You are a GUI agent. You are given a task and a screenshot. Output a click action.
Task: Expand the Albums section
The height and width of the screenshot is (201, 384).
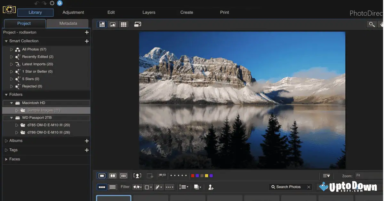click(5, 141)
